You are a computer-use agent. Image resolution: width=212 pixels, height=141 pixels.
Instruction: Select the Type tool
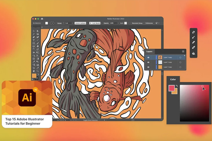(34, 40)
